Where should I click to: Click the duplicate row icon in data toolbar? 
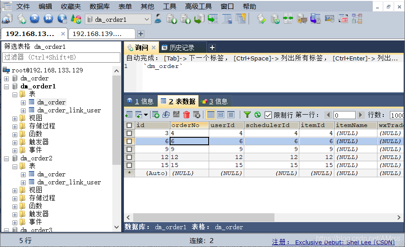pos(166,115)
